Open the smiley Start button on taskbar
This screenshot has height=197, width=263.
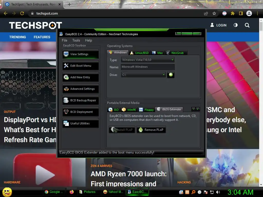7,192
